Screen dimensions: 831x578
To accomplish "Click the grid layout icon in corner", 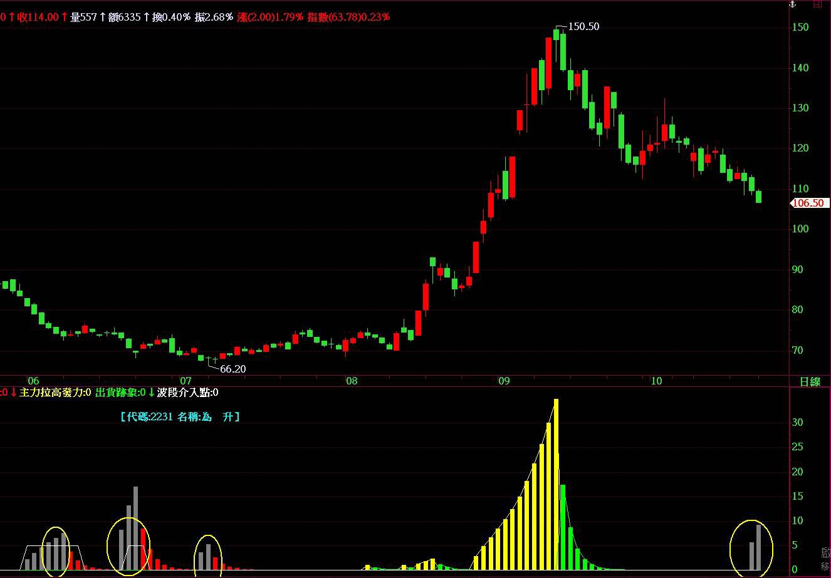I will 817,4.
